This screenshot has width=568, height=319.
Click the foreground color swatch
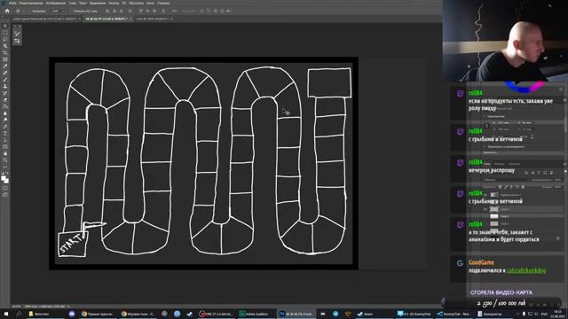click(4, 178)
